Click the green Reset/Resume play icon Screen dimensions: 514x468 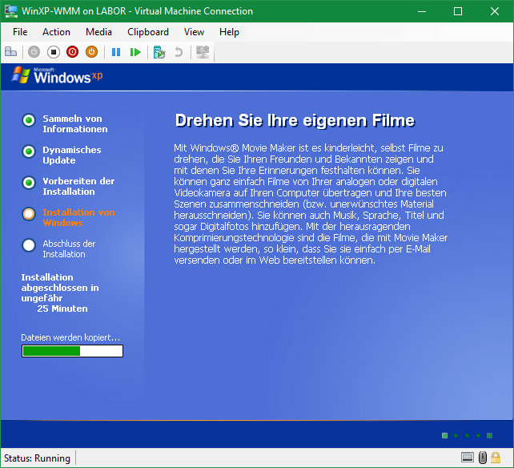coord(135,52)
